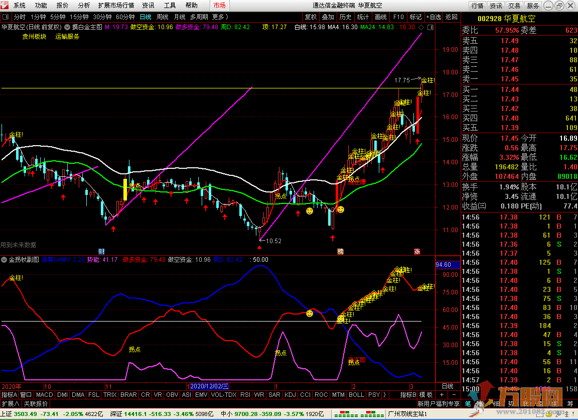Click the 涨 marker on the date axis

click(417, 251)
